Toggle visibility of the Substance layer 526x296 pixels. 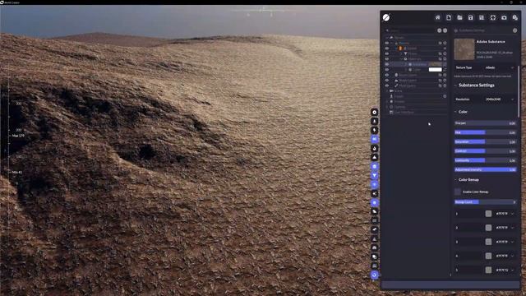tap(387, 64)
